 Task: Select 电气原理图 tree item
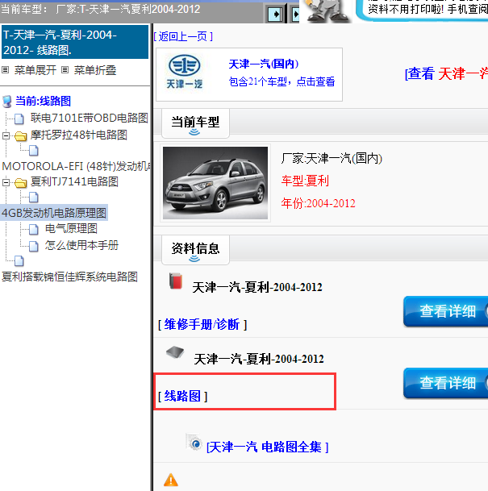coord(71,229)
